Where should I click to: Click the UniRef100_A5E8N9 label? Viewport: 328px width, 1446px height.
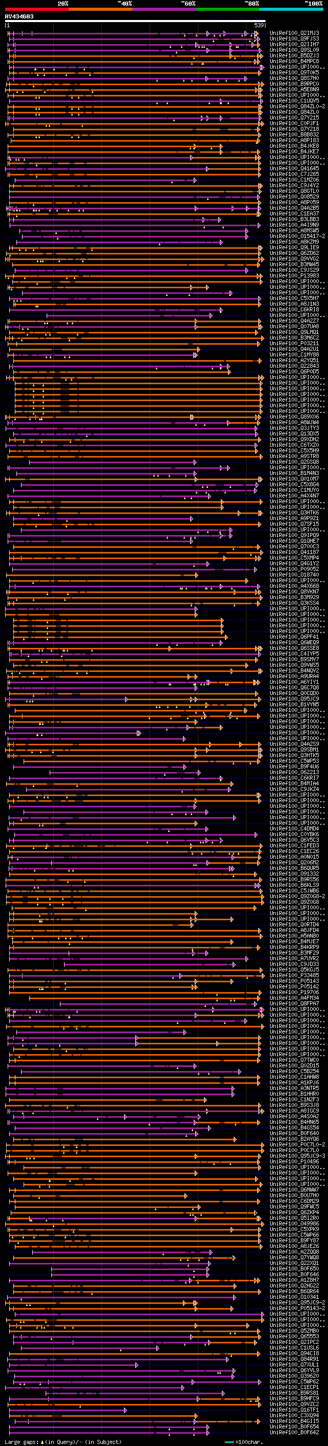click(x=294, y=89)
